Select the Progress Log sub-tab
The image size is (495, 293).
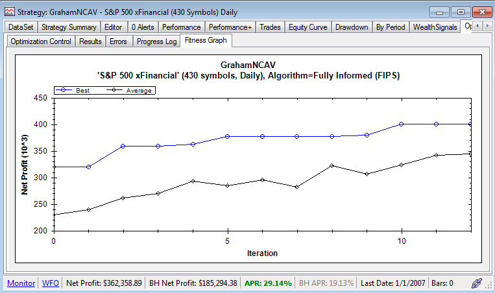[x=156, y=41]
